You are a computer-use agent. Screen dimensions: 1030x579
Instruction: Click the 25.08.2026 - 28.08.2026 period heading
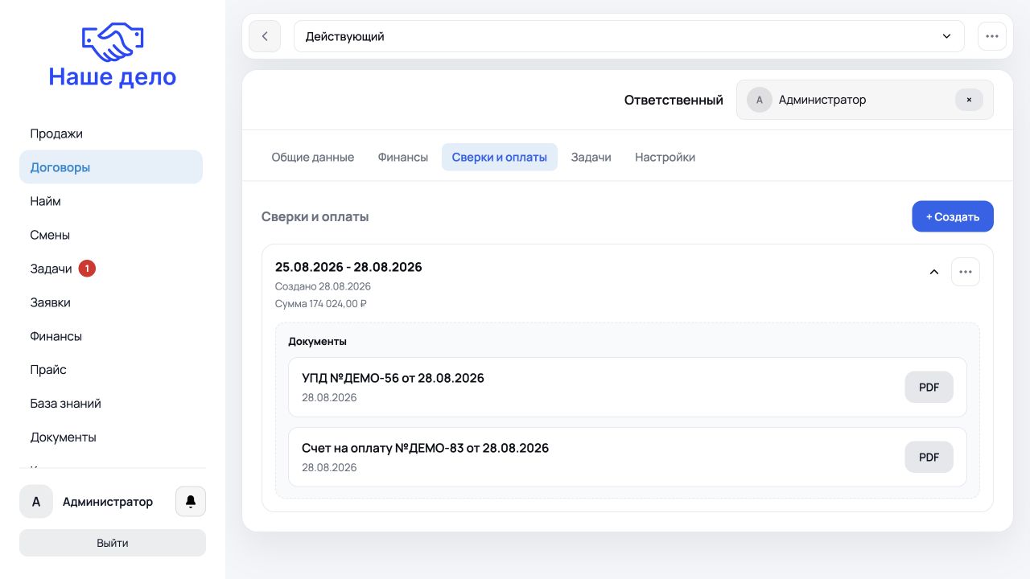[x=348, y=267]
